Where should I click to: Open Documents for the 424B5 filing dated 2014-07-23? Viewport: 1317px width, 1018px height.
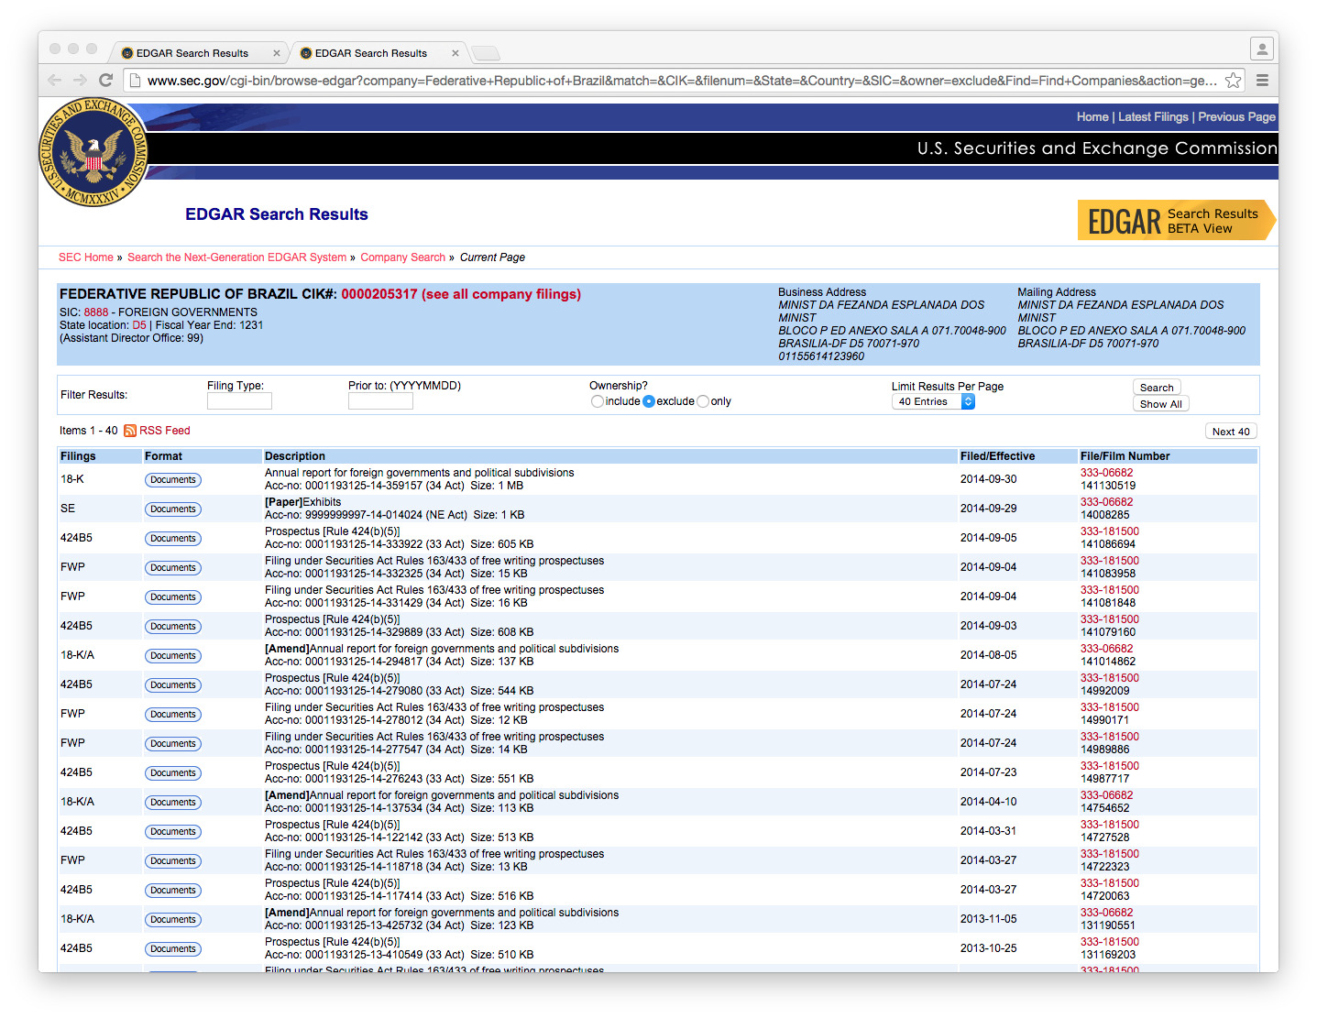(x=173, y=773)
